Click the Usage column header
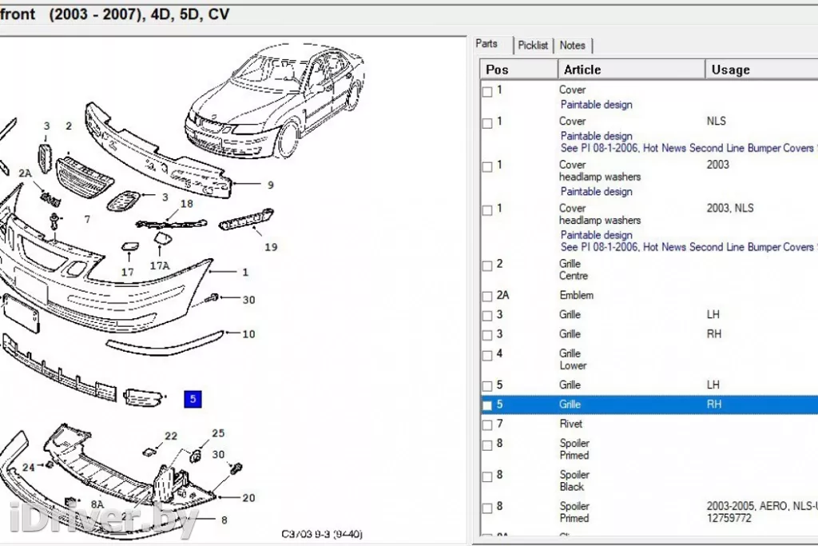The image size is (818, 546). 761,70
